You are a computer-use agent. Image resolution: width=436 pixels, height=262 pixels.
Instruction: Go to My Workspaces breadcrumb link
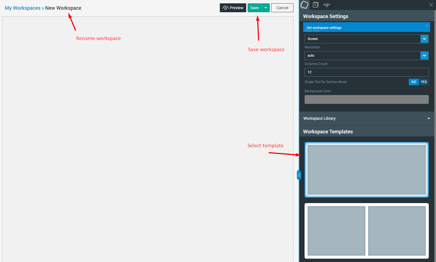coord(23,8)
